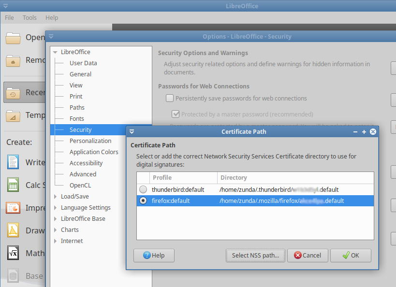This screenshot has height=287, width=396.
Task: Select User Data in options tree
Action: [83, 63]
